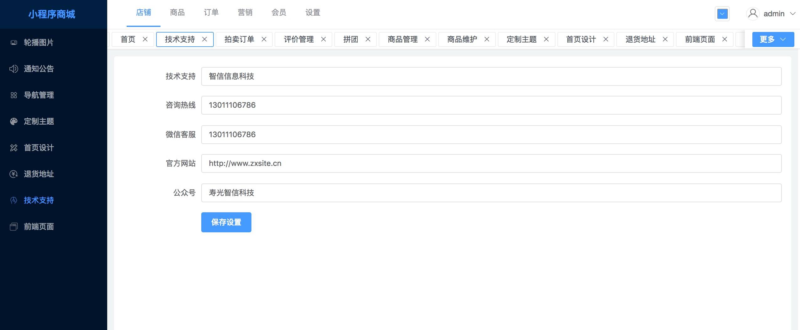The height and width of the screenshot is (330, 800).
Task: Open 定制主题 in the sidebar
Action: coord(54,121)
